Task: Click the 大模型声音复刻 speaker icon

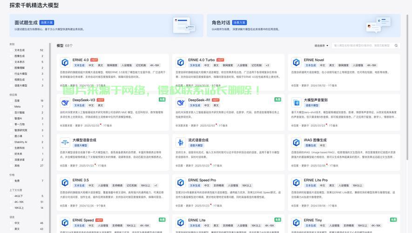Action: (x=296, y=103)
